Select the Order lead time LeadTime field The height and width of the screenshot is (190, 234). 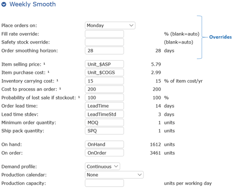pos(104,106)
